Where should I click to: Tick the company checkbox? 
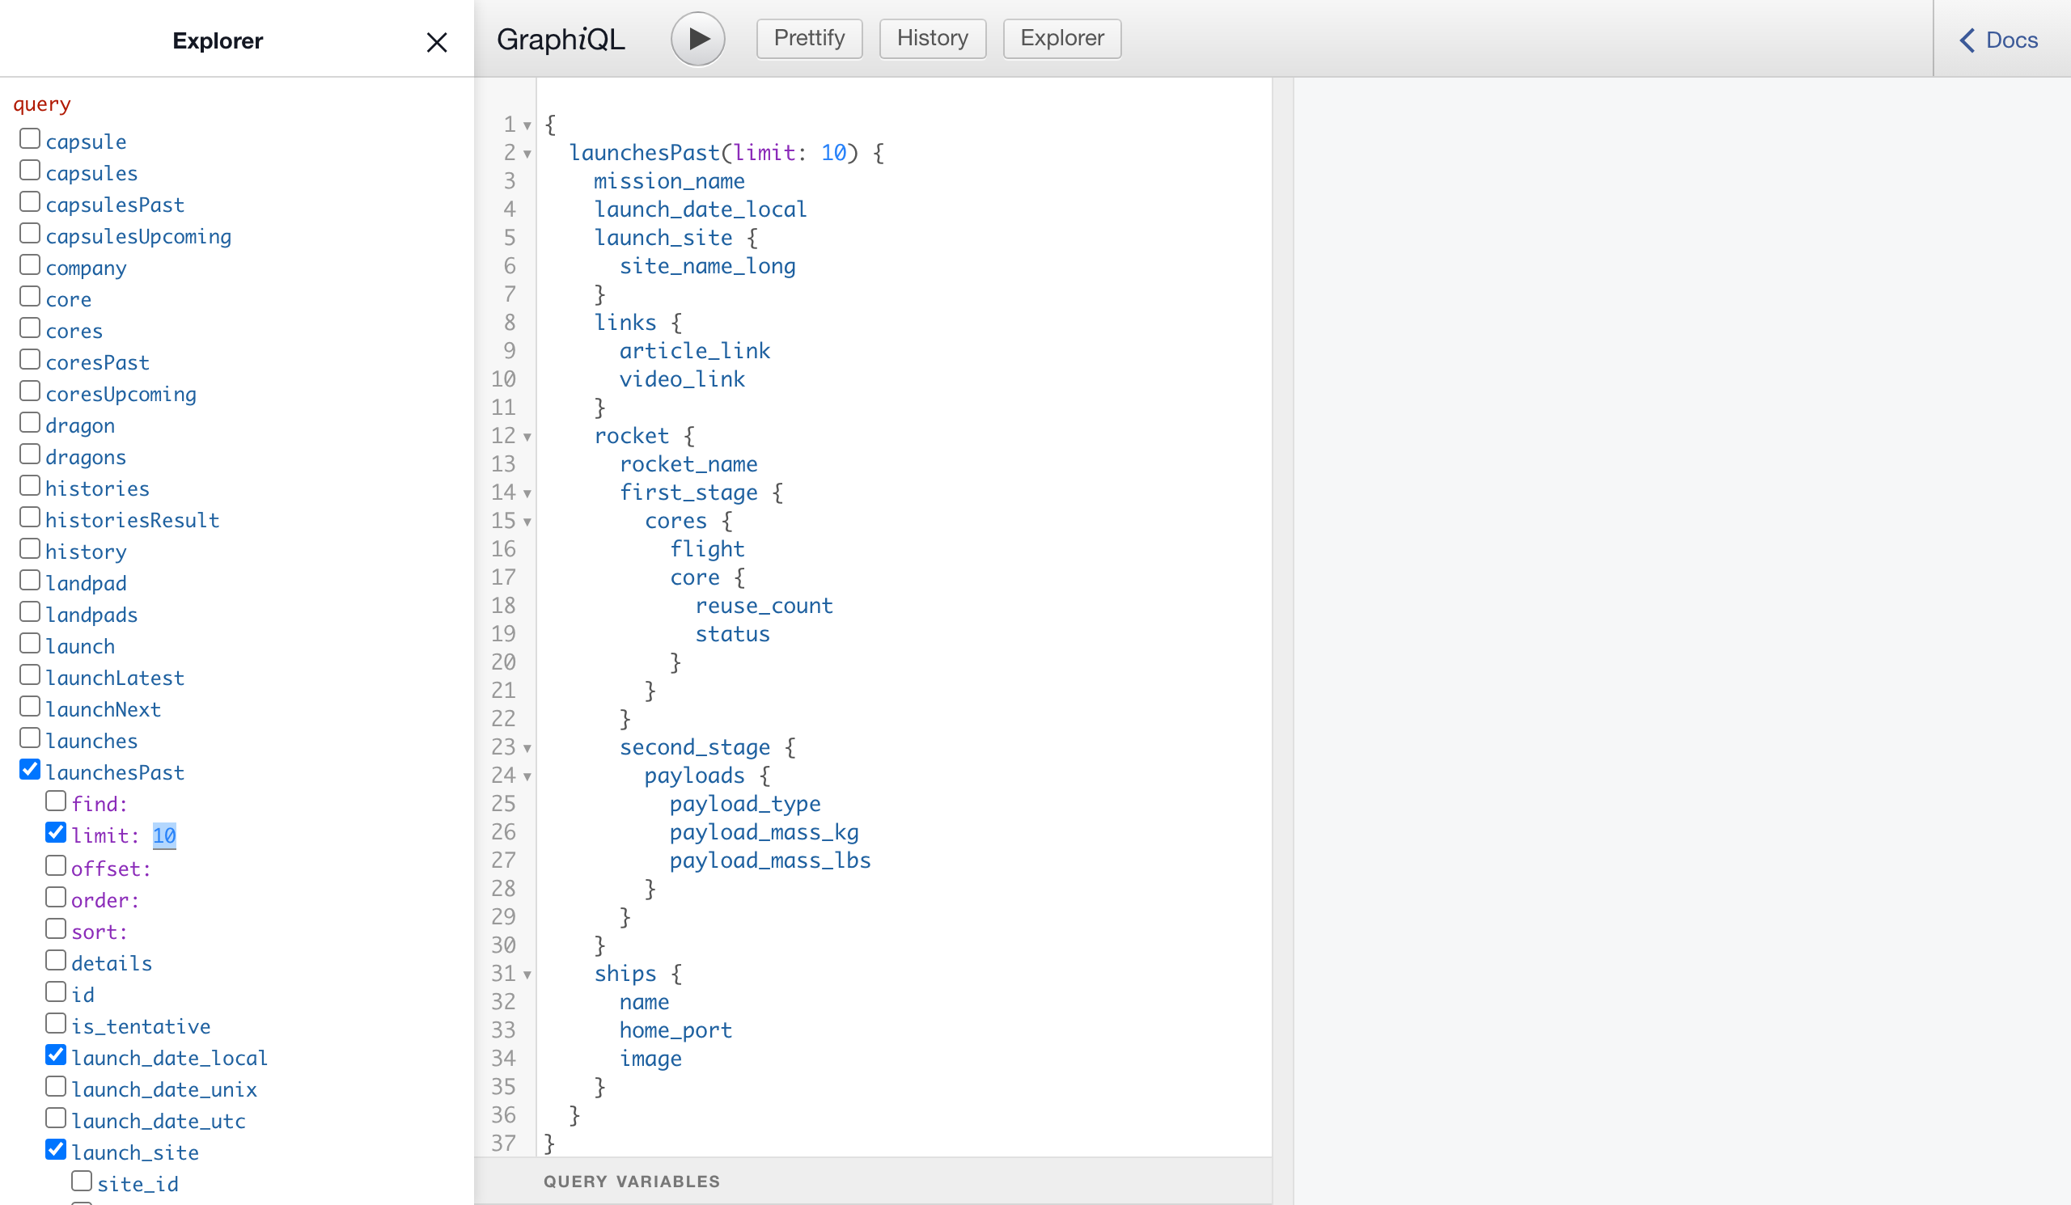[30, 264]
